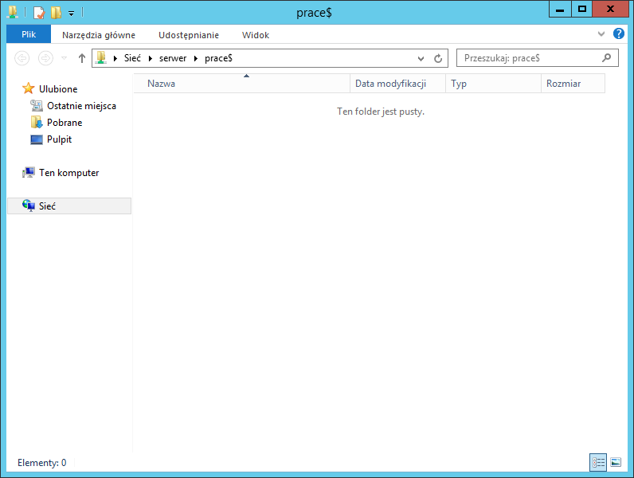Switch to Udostępnianie ribbon tab
Image resolution: width=634 pixels, height=478 pixels.
point(189,35)
